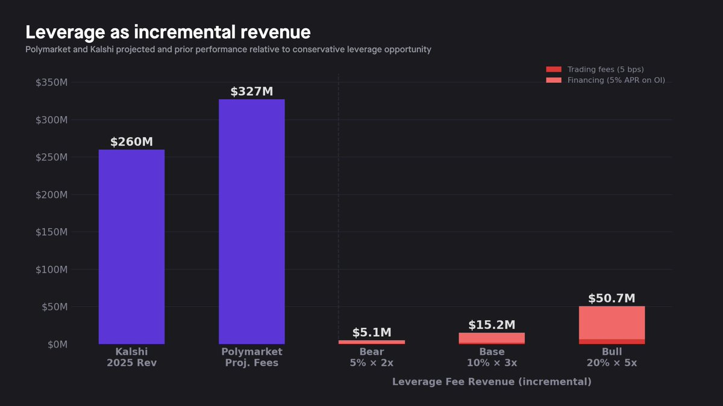
Task: Click the $327M data label
Action: click(x=251, y=91)
